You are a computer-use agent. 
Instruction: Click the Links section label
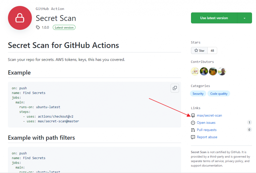[195, 108]
